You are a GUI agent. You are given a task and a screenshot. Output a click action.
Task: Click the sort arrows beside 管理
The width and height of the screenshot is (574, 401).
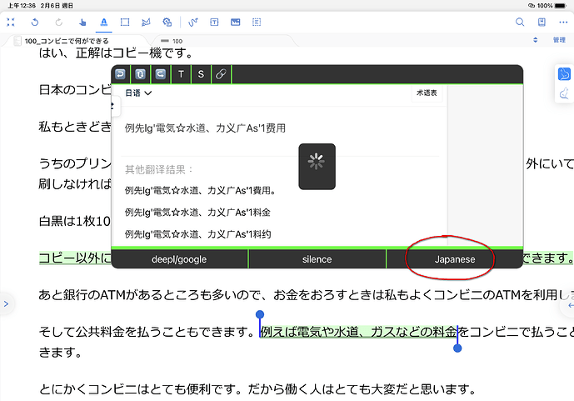535,40
